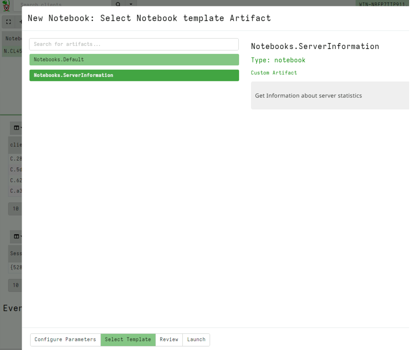Switch to the Configure Parameters tab
419x350 pixels.
coord(65,339)
